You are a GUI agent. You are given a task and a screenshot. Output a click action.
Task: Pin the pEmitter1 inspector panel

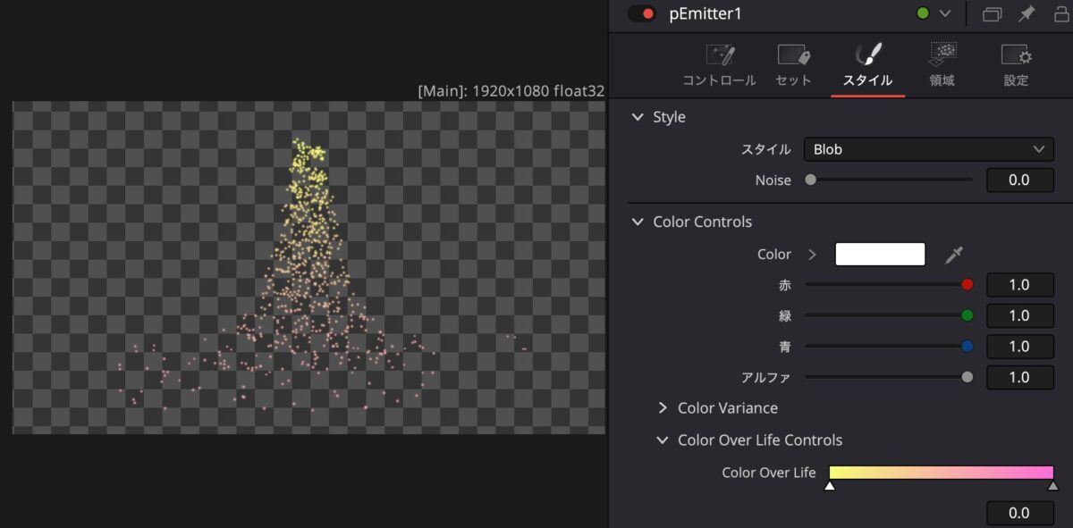click(1027, 13)
